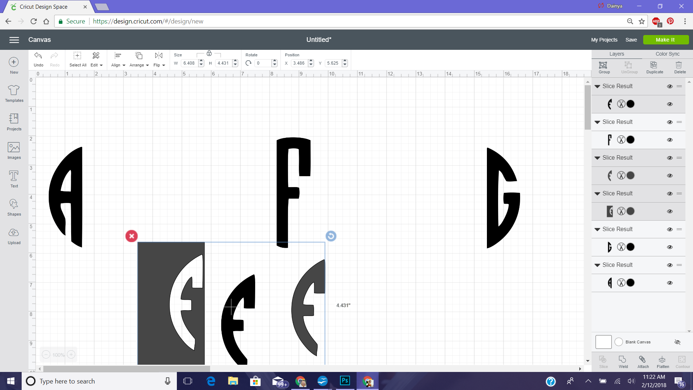Toggle the size aspect ratio lock
This screenshot has height=390, width=693.
pyautogui.click(x=209, y=53)
